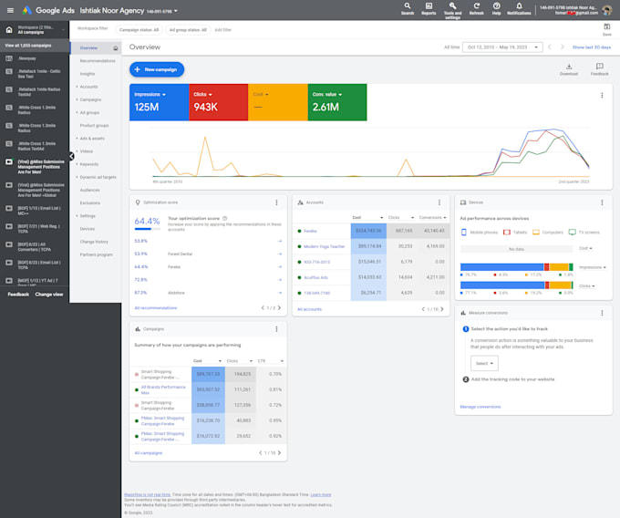Open Optimization score card three-dot menu

[276, 202]
